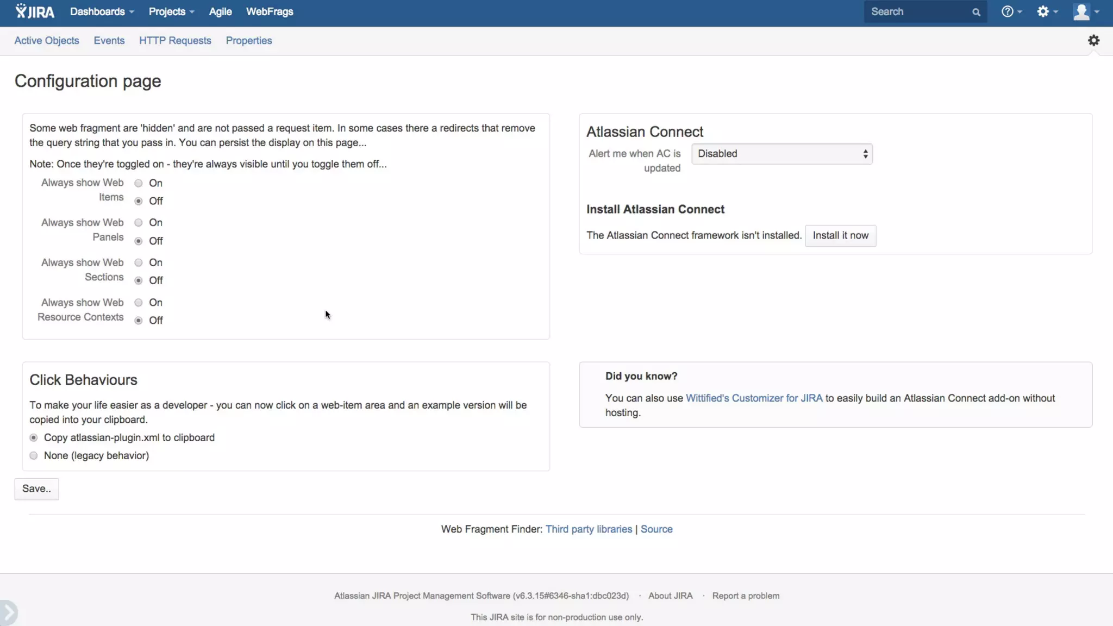
Task: Expand the Dashboards menu
Action: (x=102, y=11)
